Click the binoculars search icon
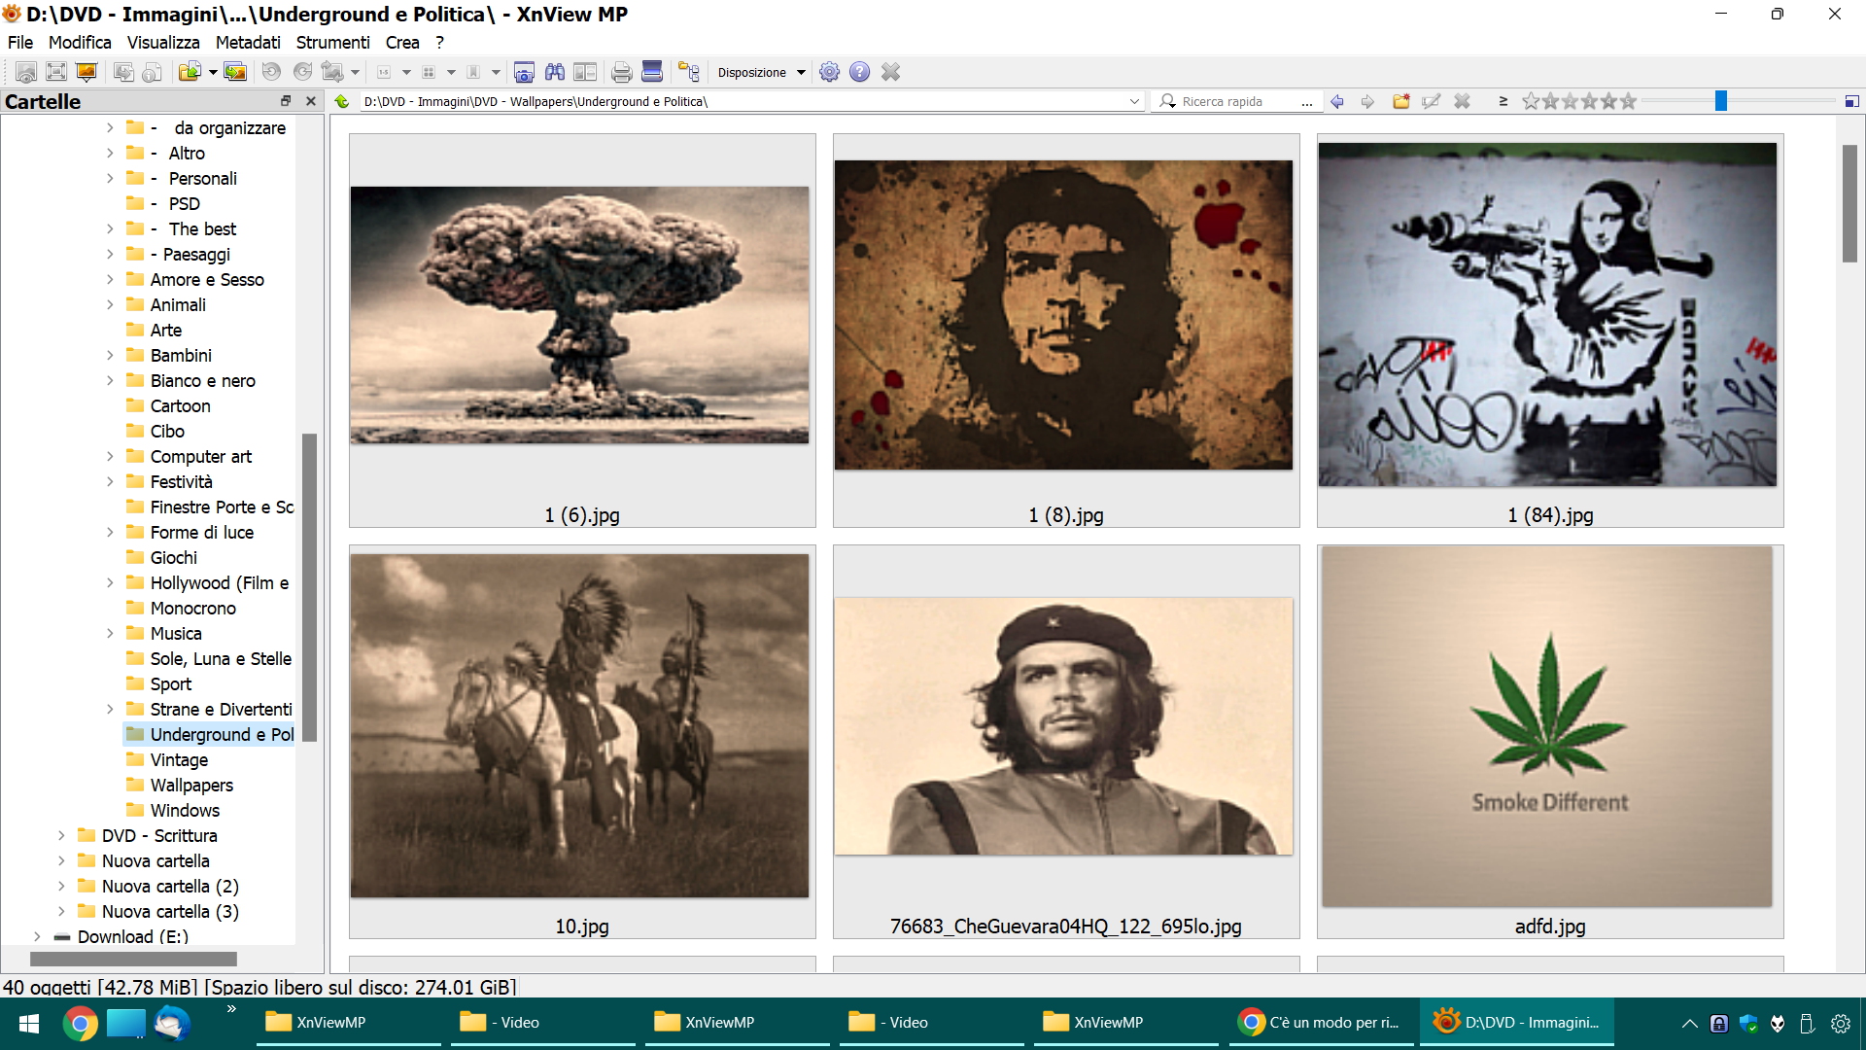The height and width of the screenshot is (1050, 1866). pos(555,72)
